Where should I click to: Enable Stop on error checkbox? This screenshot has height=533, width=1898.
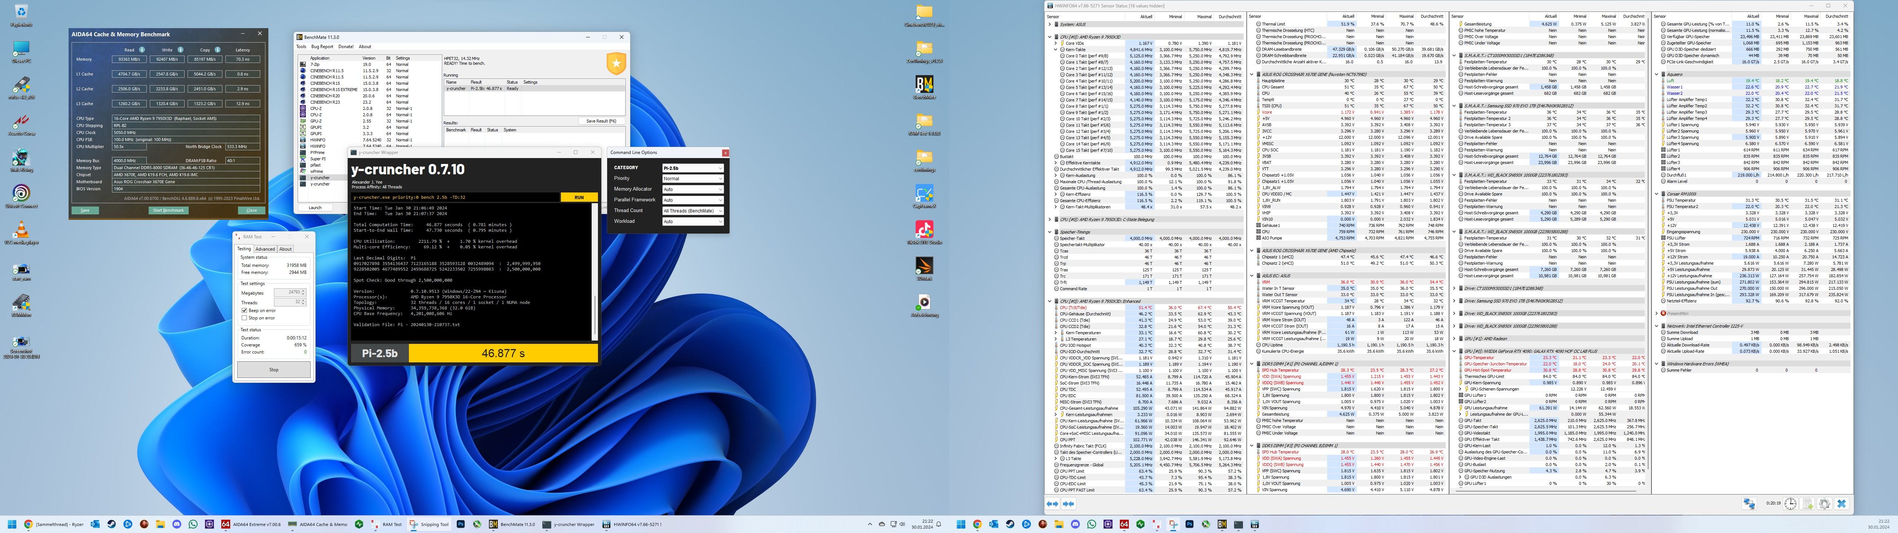(x=245, y=318)
